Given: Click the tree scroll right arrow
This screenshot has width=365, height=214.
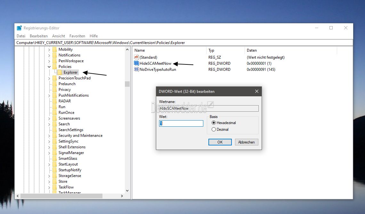Looking at the screenshot, I should (x=122, y=196).
